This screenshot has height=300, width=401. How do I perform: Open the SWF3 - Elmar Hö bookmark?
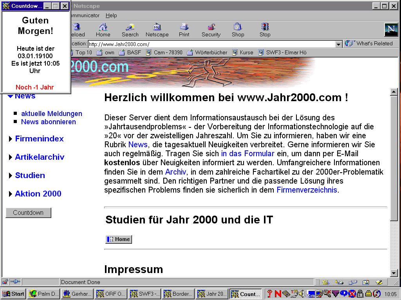pyautogui.click(x=282, y=53)
